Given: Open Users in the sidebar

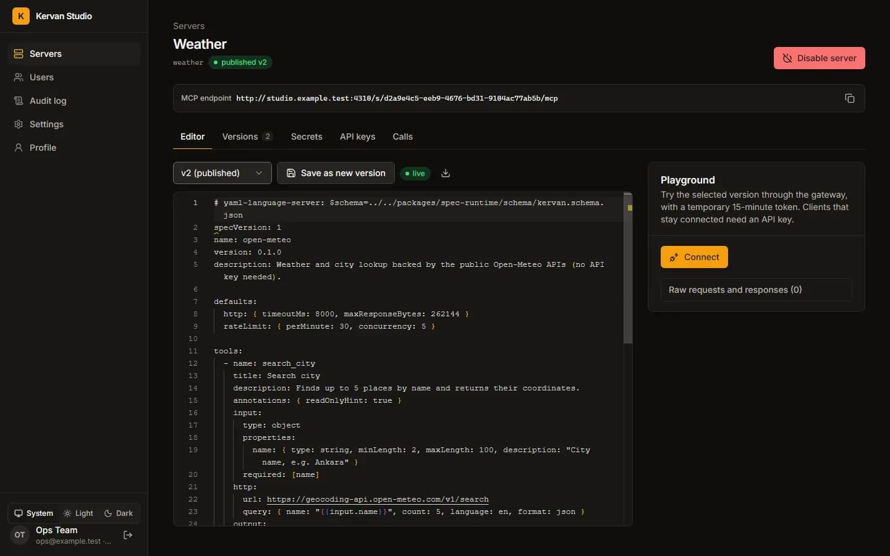Looking at the screenshot, I should point(74,77).
